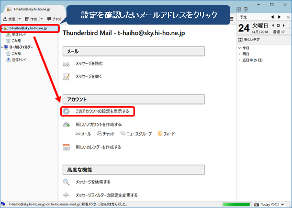
Task: Click the mini-month forward arrow
Action: point(284,25)
